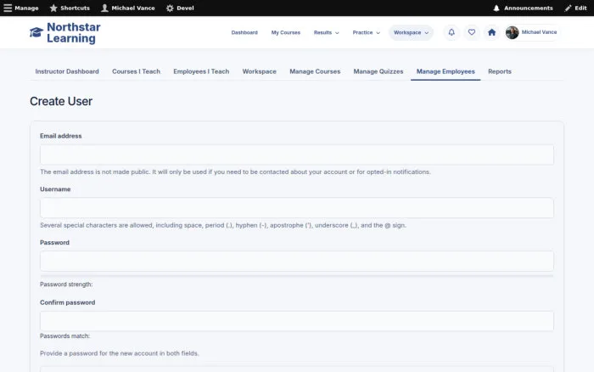594x372 pixels.
Task: Click the Email address input field
Action: (297, 155)
